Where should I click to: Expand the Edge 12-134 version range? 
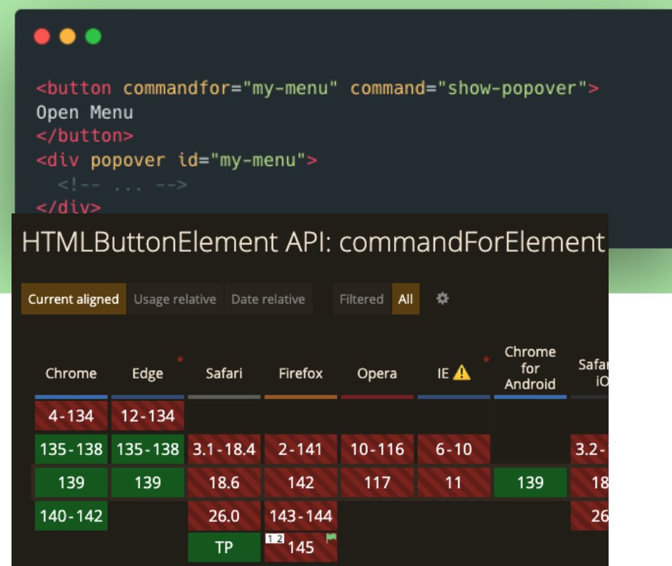point(146,415)
